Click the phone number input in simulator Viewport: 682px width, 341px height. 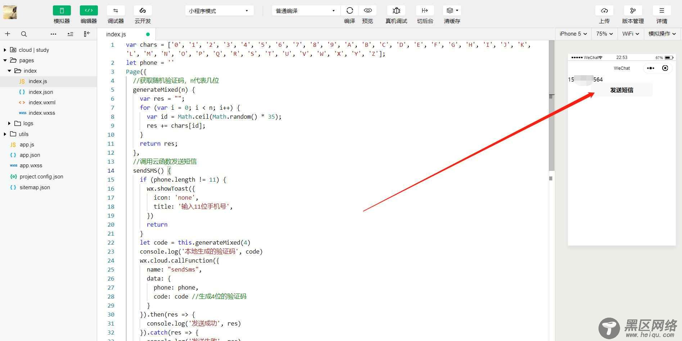click(622, 79)
